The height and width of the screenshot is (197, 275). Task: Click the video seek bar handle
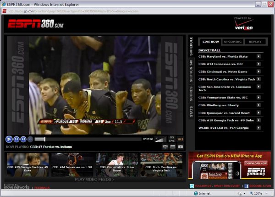click(x=45, y=139)
